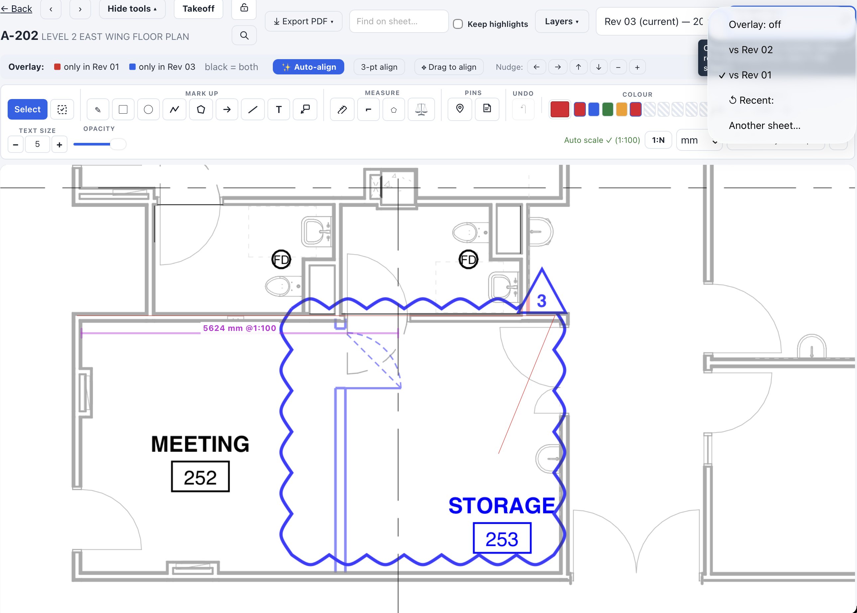Increase text size with plus stepper
The width and height of the screenshot is (857, 613).
pyautogui.click(x=59, y=145)
